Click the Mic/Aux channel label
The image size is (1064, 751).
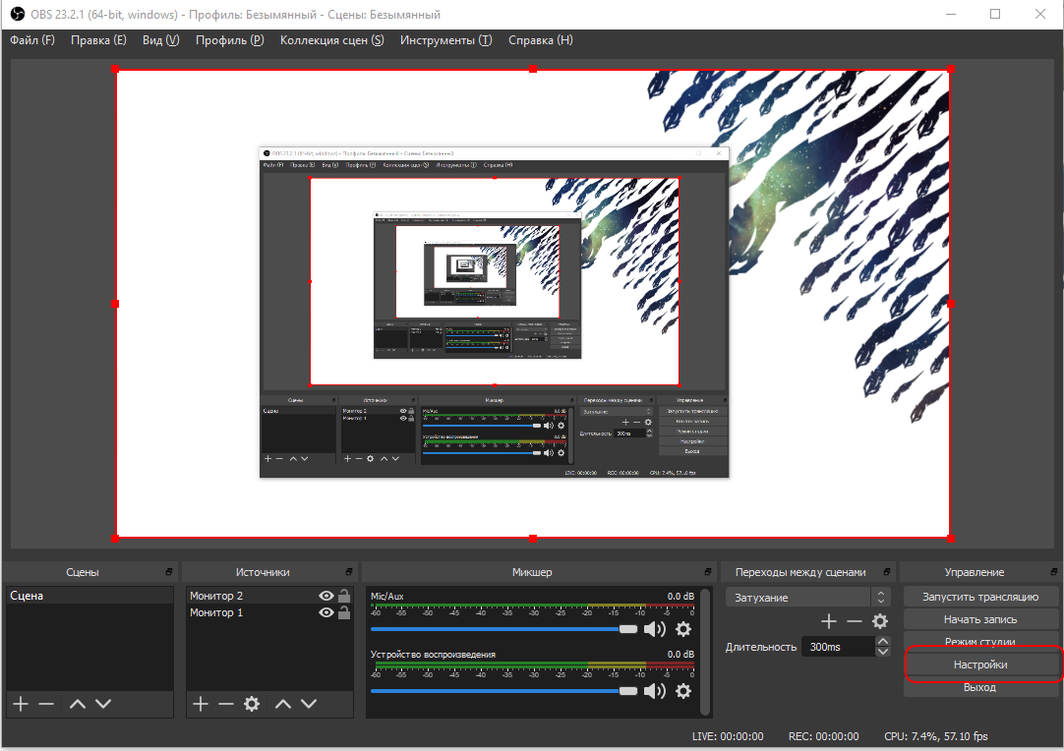click(x=386, y=597)
